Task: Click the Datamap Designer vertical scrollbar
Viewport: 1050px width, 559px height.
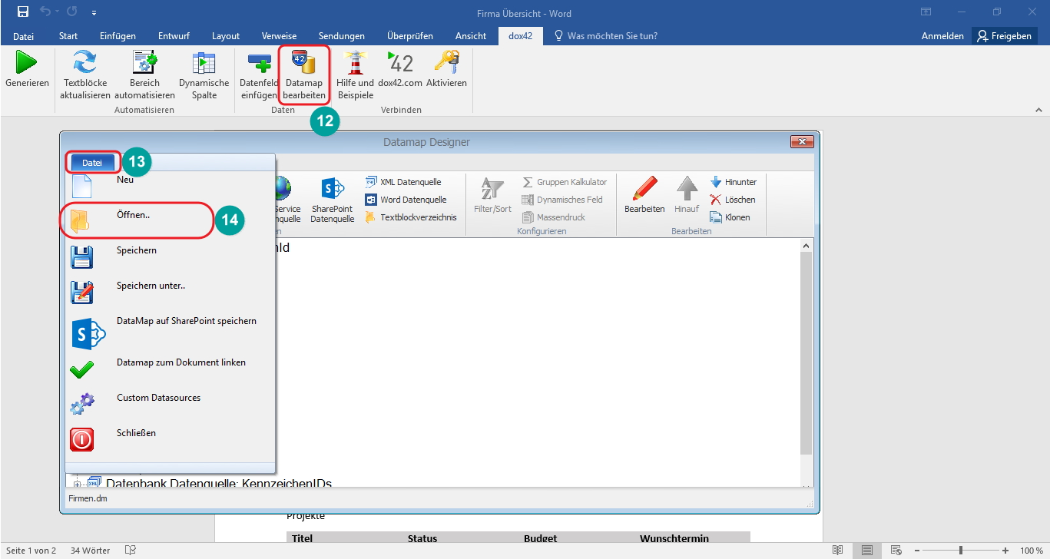Action: coord(806,353)
